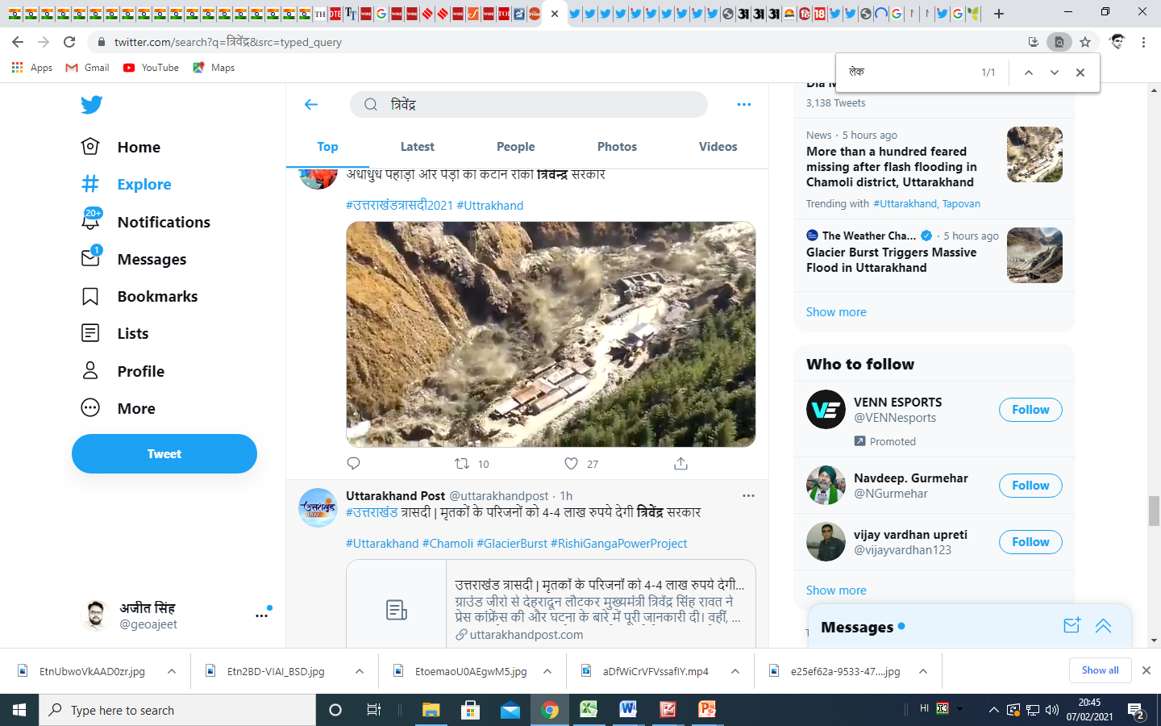1161x726 pixels.
Task: Go to previous find-in-page match
Action: [1029, 73]
